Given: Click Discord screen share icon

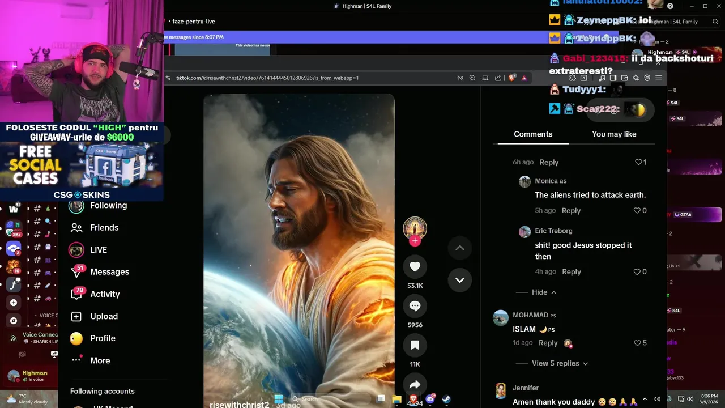Looking at the screenshot, I should point(54,354).
